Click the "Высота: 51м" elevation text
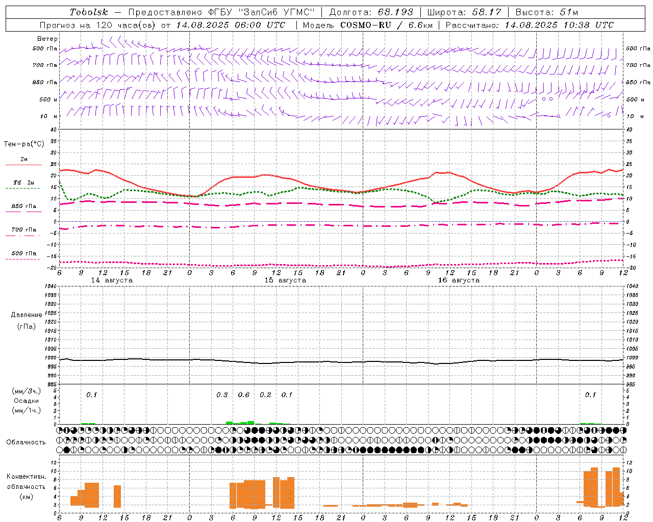653x522 pixels. point(547,12)
